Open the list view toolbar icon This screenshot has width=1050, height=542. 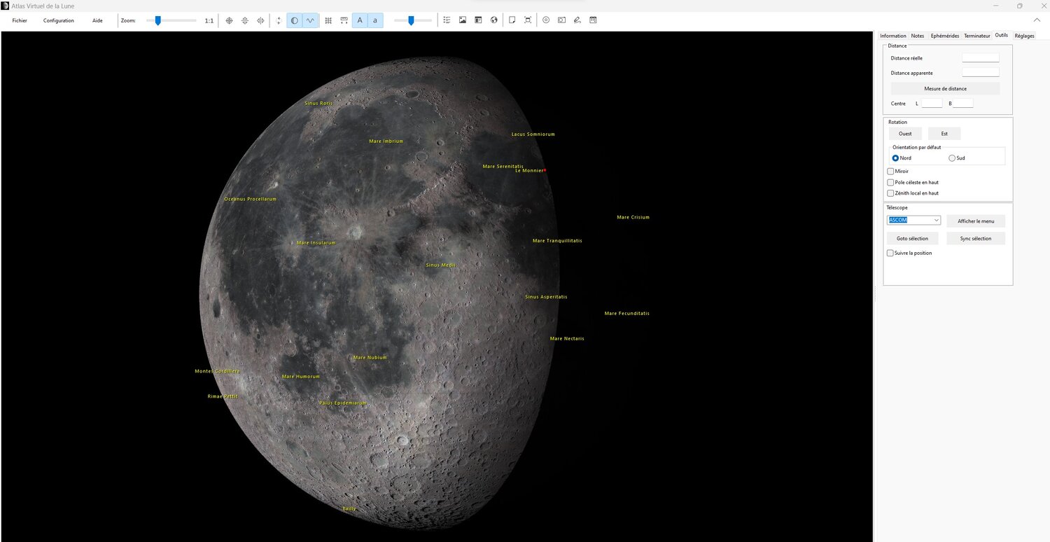click(x=447, y=20)
